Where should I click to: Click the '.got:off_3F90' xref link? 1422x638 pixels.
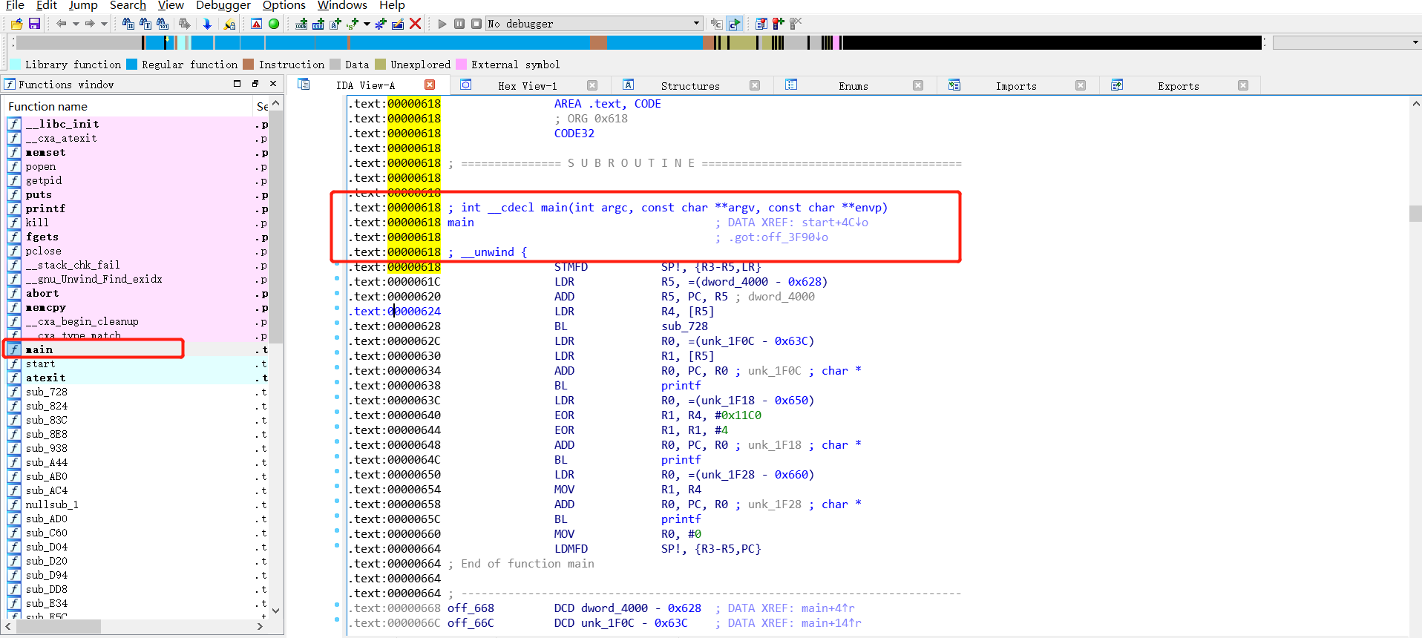point(779,237)
